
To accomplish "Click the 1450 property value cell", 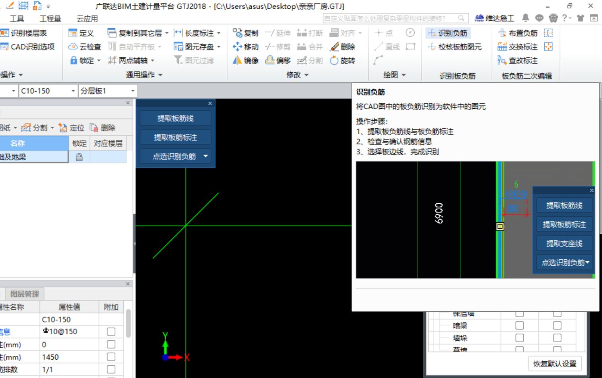I will coord(69,357).
